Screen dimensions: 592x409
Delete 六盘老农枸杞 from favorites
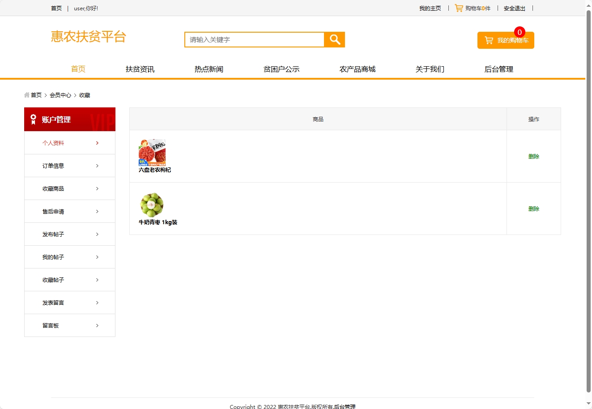point(533,156)
